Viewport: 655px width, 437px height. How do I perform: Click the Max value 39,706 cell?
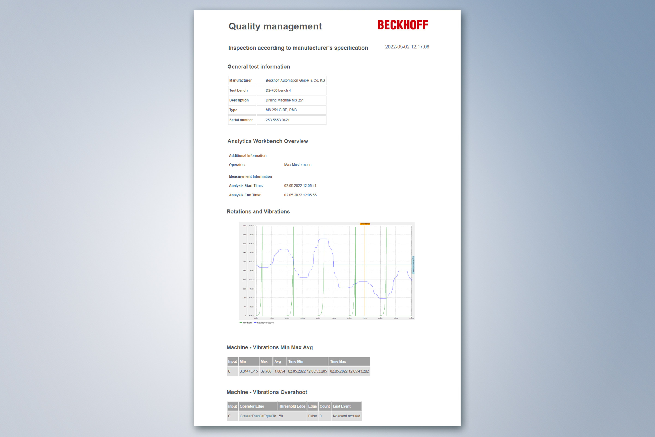tap(266, 371)
